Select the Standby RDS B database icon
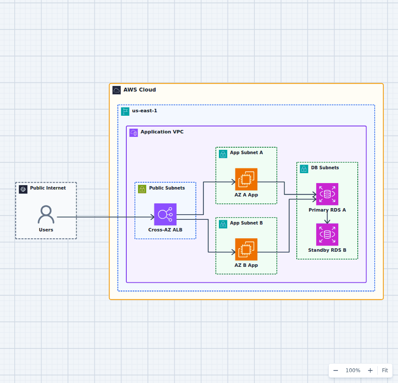 tap(327, 234)
